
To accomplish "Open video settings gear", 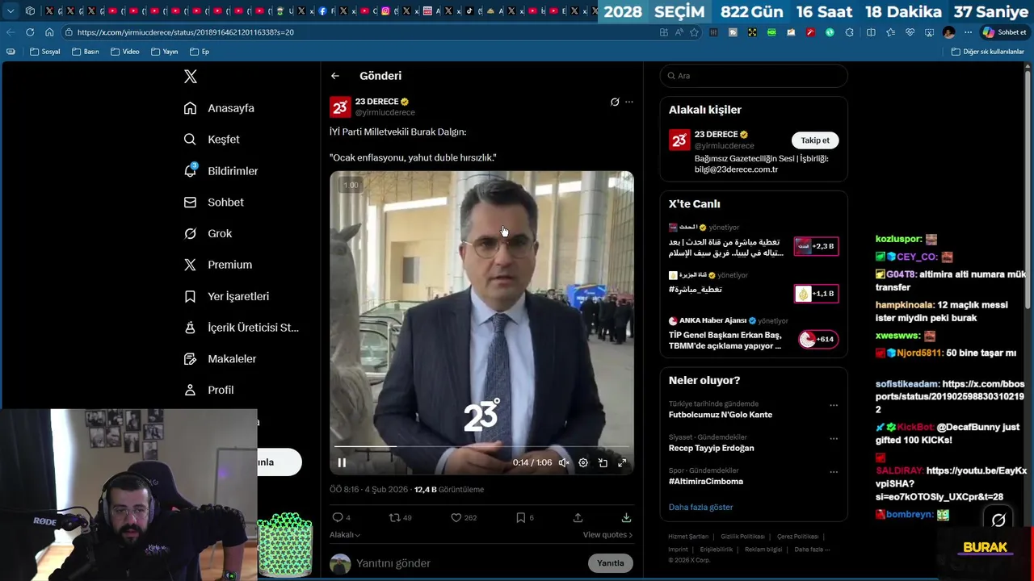I will tap(583, 462).
